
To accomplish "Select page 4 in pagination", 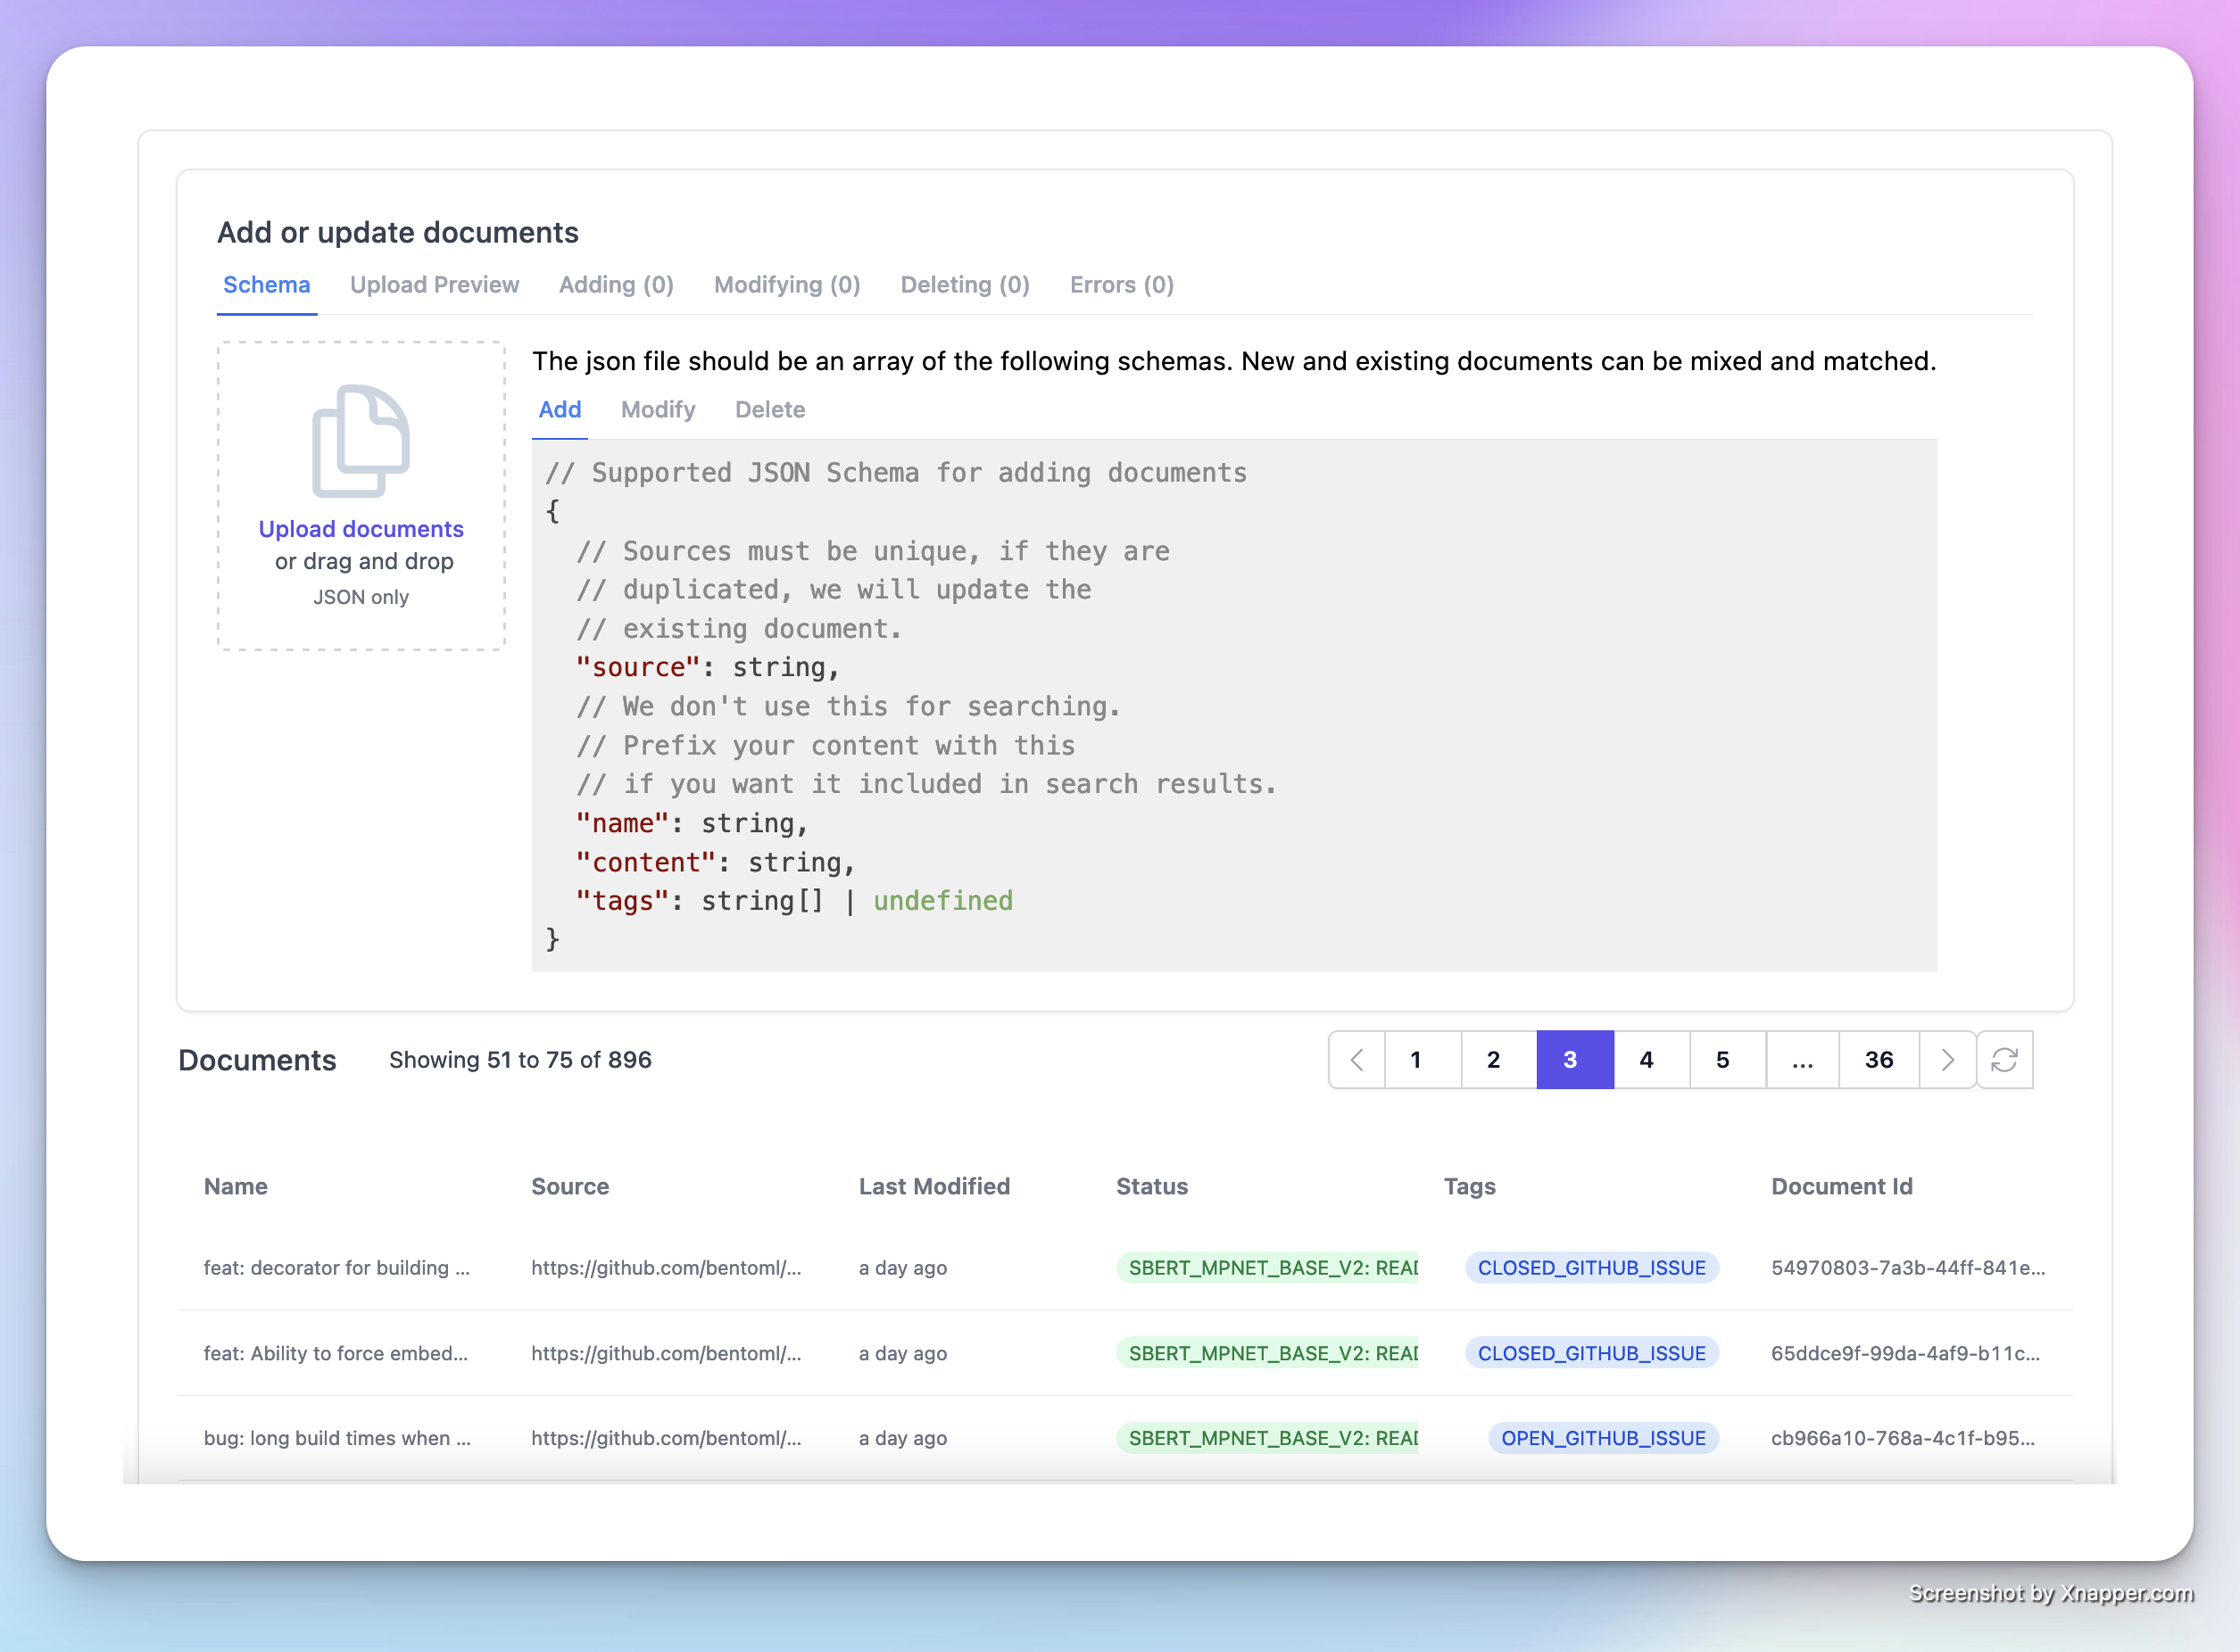I will (x=1646, y=1060).
